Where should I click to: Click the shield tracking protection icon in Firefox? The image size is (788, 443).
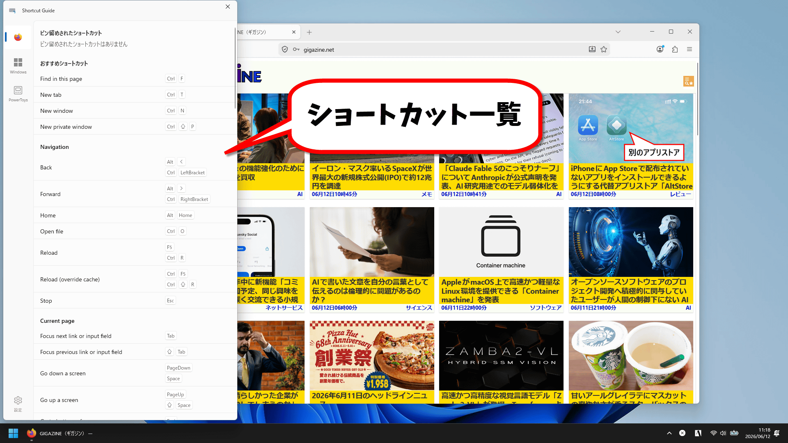[x=285, y=49]
